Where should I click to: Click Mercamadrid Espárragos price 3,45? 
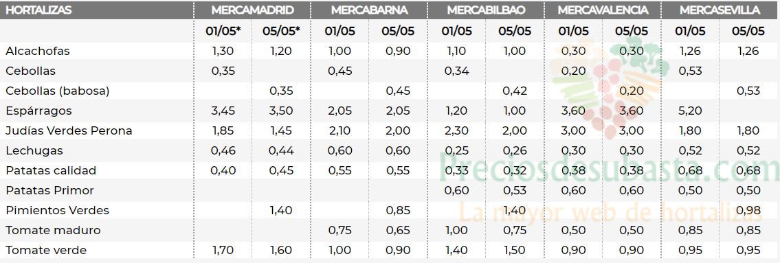223,111
